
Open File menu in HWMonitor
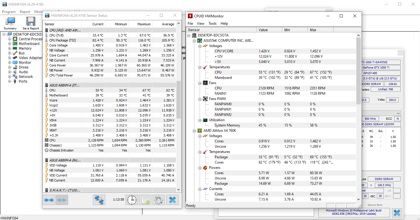tap(190, 24)
